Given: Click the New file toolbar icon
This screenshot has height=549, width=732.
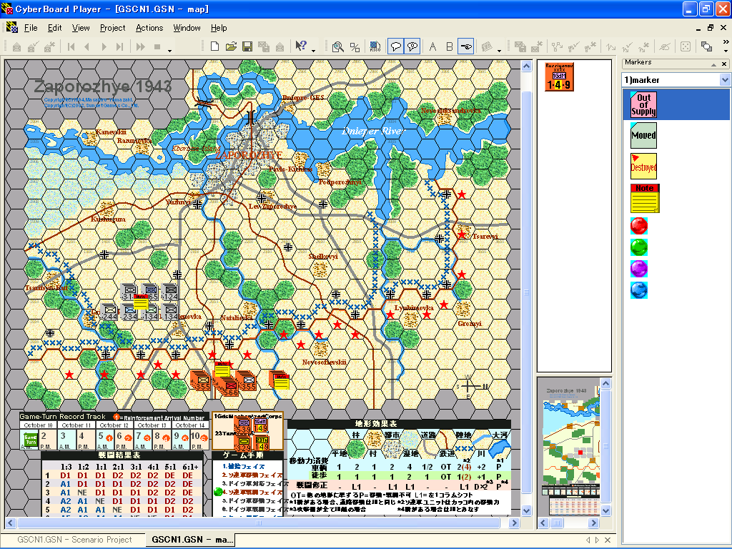Looking at the screenshot, I should (x=214, y=46).
